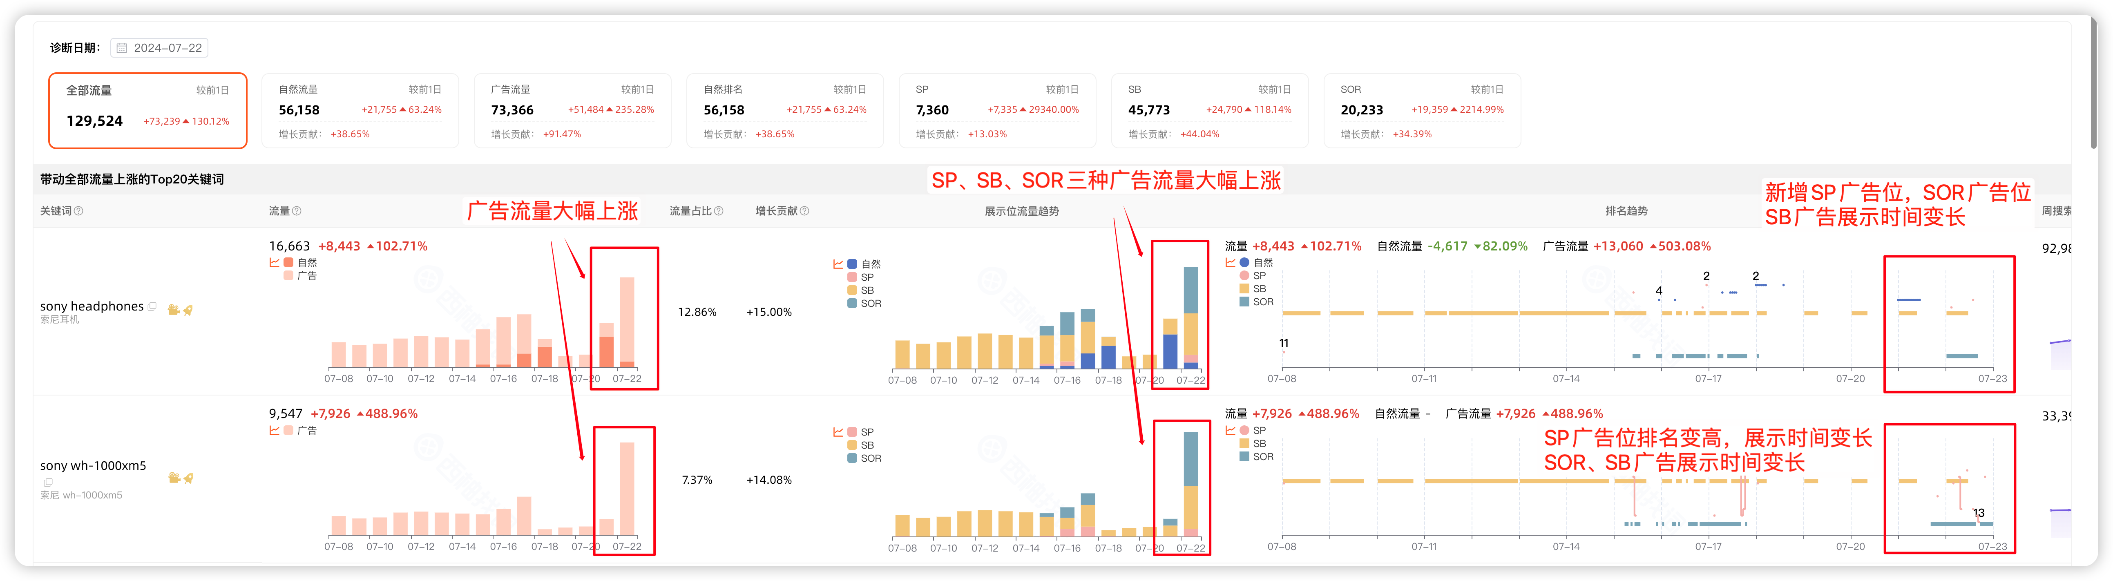Open the calendar icon in diagnosis date field

tap(121, 48)
